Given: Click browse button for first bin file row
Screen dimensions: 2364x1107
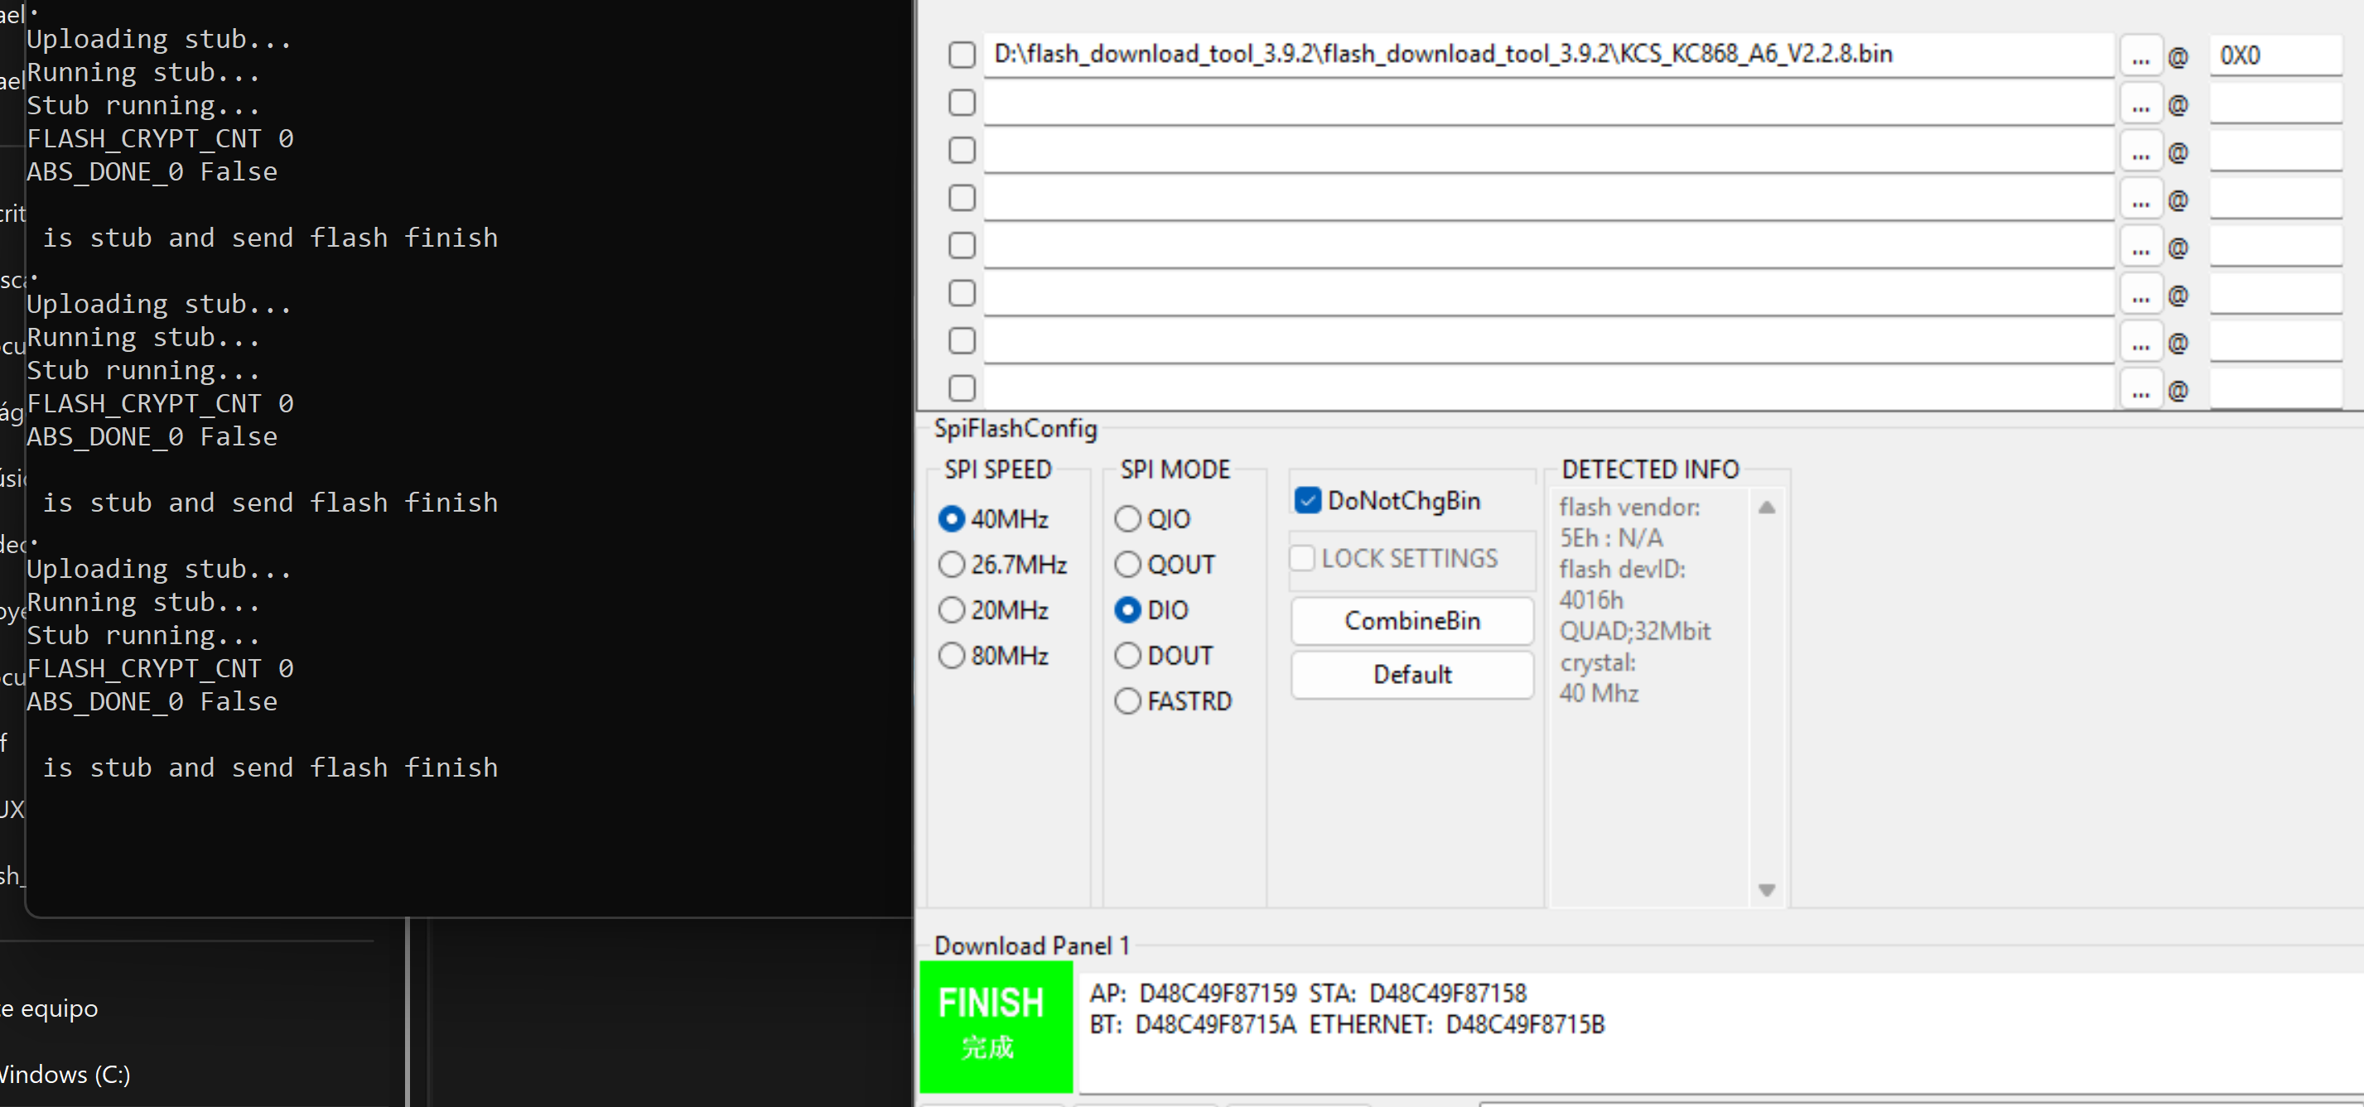Looking at the screenshot, I should (x=2140, y=57).
